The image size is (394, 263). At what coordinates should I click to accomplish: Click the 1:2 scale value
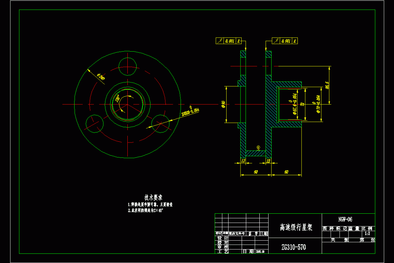tap(367, 233)
